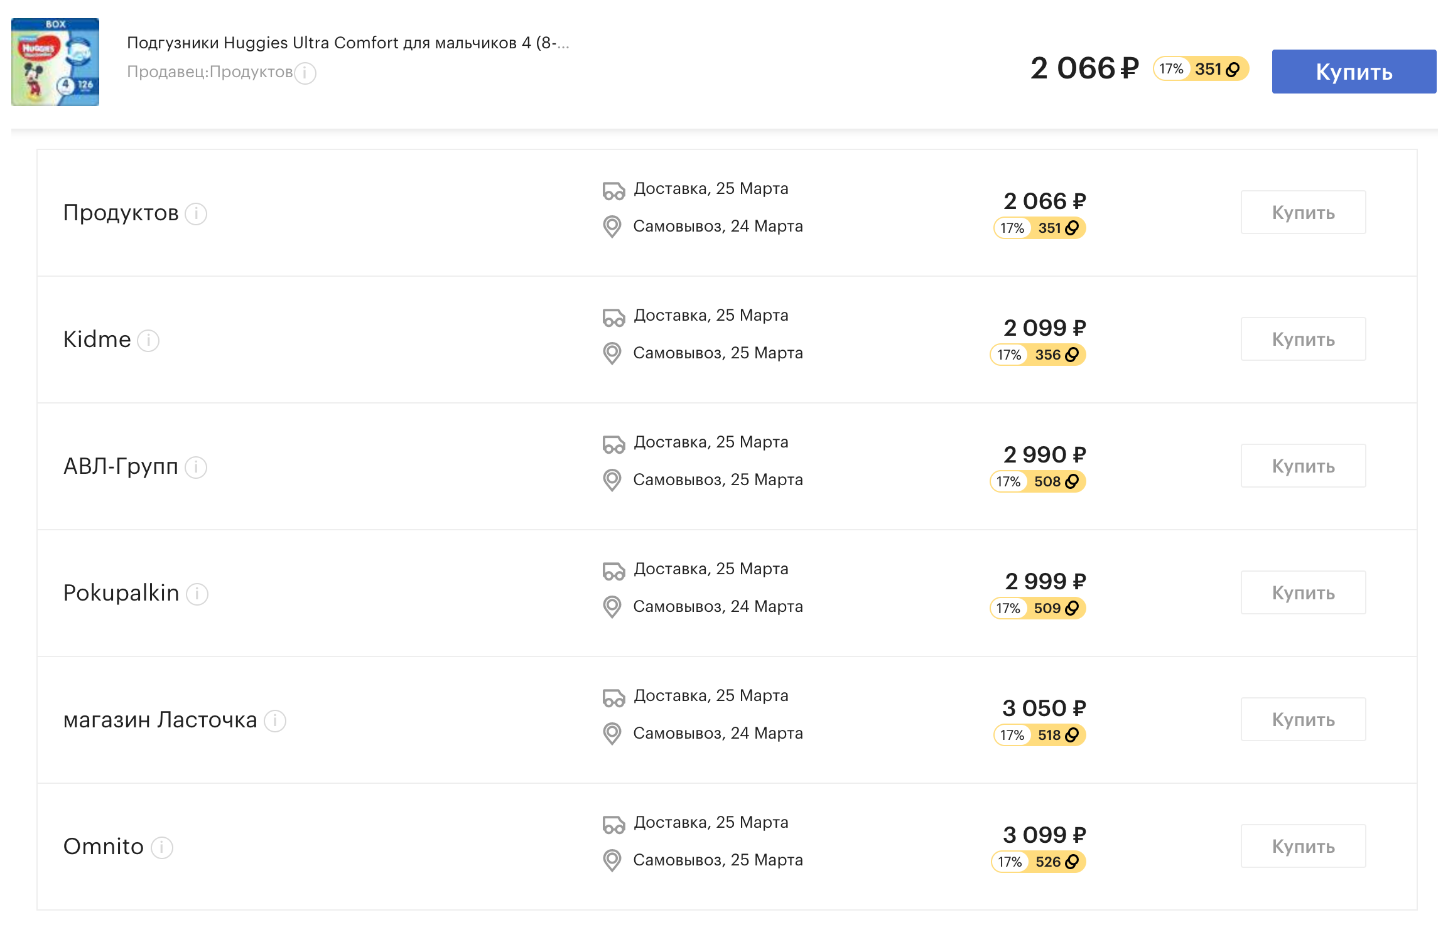Screen dimensions: 1448x947
Task: Click Купить button in Kidme row
Action: pos(1303,339)
